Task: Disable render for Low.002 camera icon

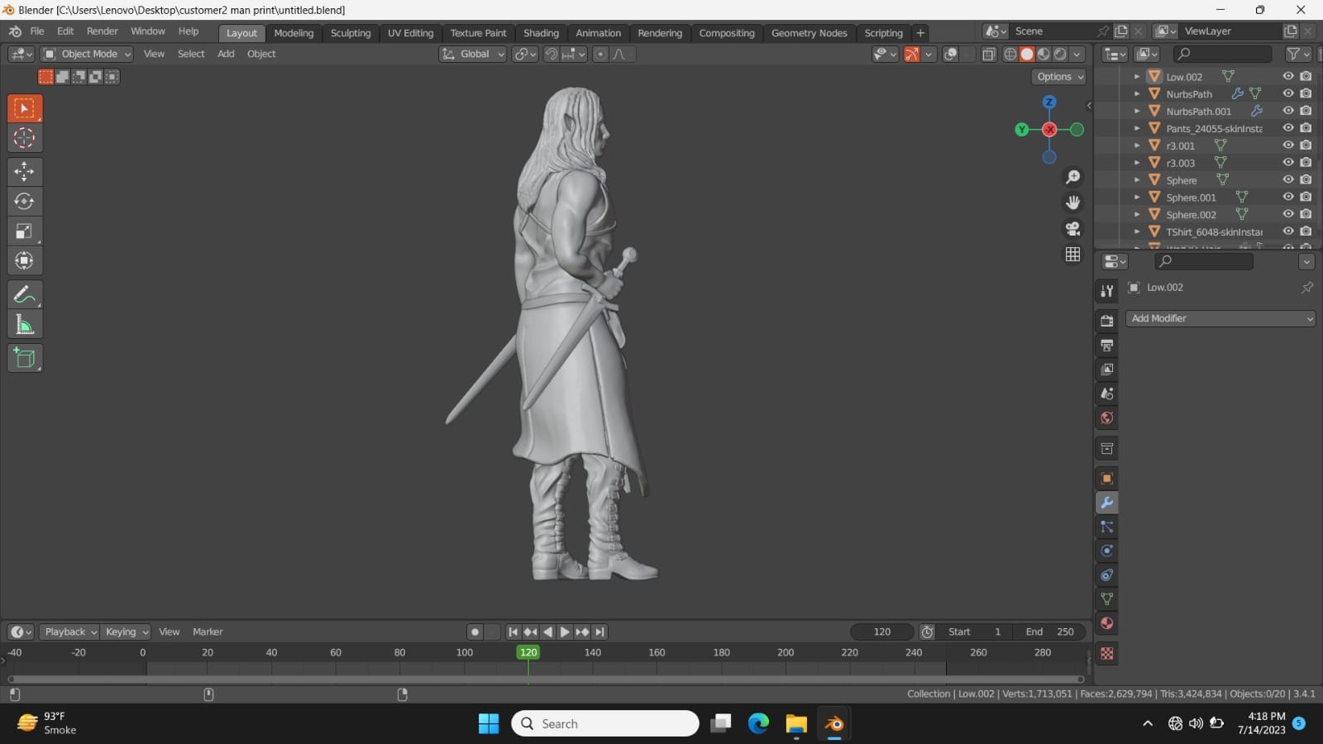Action: [1306, 76]
